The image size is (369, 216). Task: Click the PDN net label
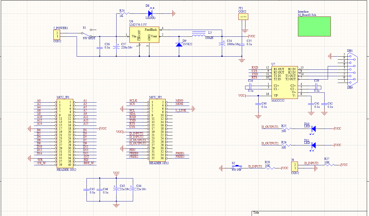tap(132, 150)
